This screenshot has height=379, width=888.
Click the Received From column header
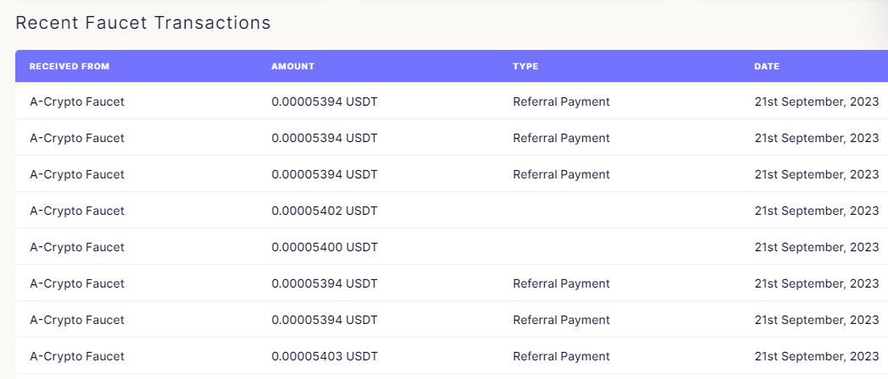tap(69, 66)
